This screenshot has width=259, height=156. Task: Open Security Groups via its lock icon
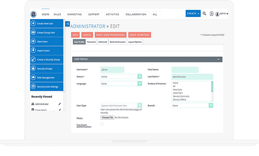(33, 69)
